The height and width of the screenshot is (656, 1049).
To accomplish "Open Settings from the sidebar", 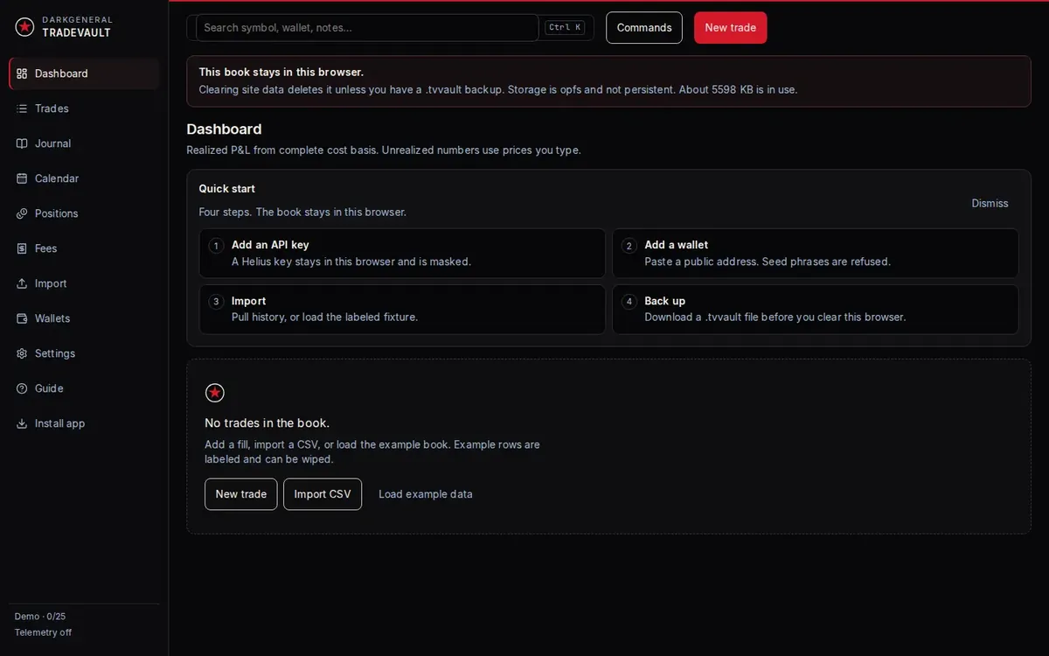I will (84, 353).
